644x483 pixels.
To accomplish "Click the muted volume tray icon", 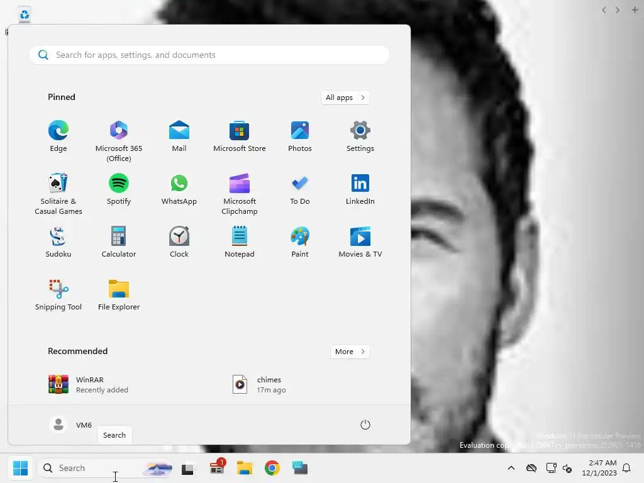I will 567,468.
